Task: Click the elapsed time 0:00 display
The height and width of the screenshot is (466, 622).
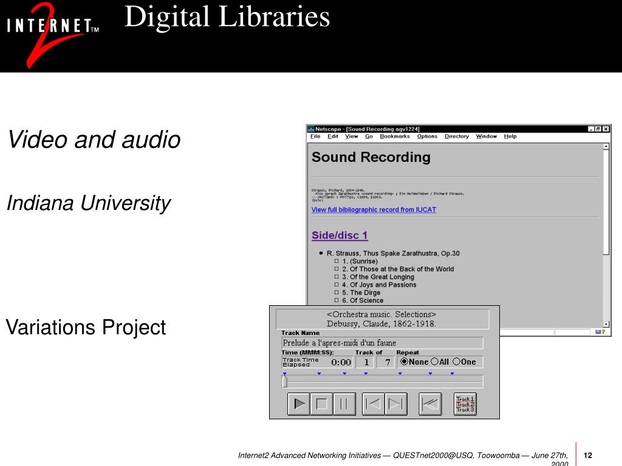Action: [x=341, y=362]
